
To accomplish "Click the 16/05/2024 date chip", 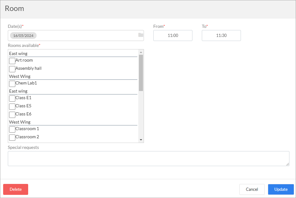I will point(23,35).
